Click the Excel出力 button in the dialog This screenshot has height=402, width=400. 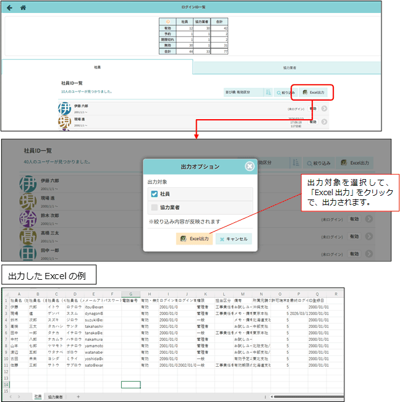point(194,239)
